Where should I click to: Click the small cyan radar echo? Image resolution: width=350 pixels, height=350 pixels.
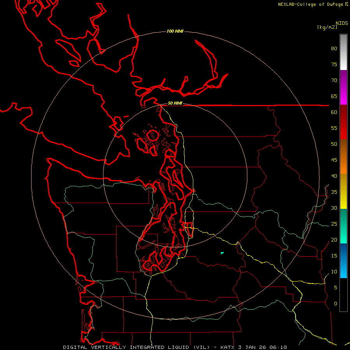(x=222, y=253)
